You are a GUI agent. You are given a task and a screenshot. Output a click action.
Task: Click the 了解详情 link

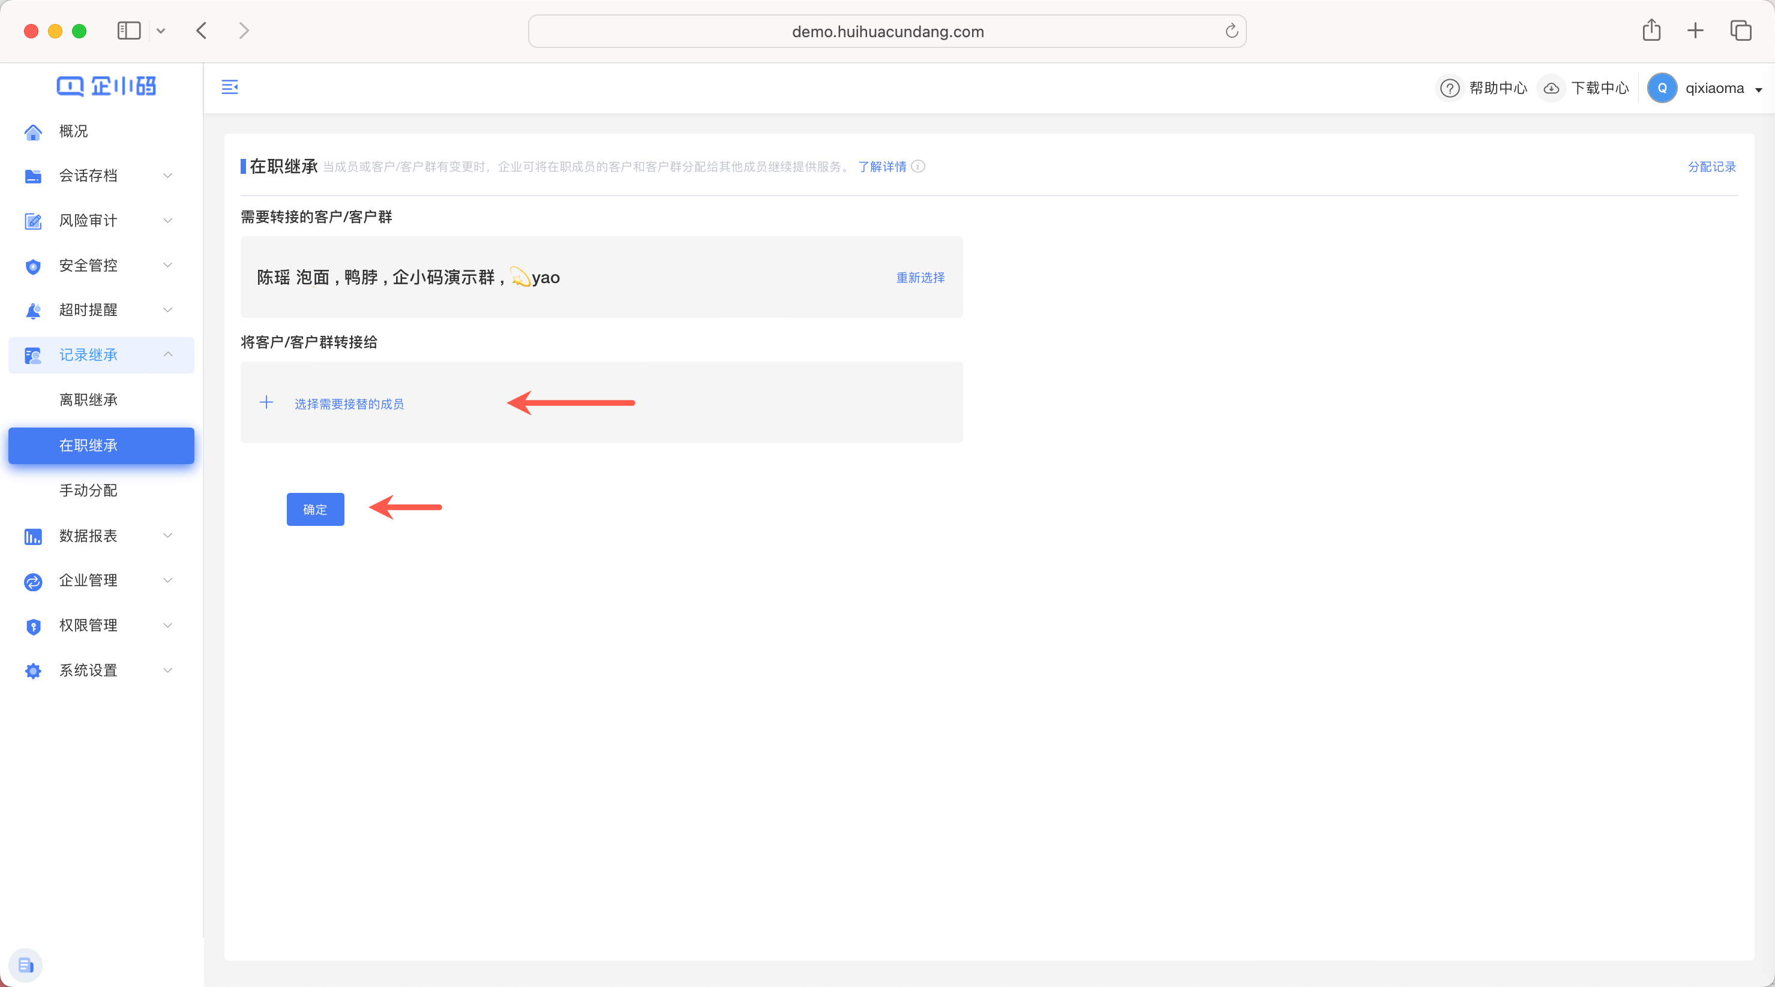coord(883,167)
